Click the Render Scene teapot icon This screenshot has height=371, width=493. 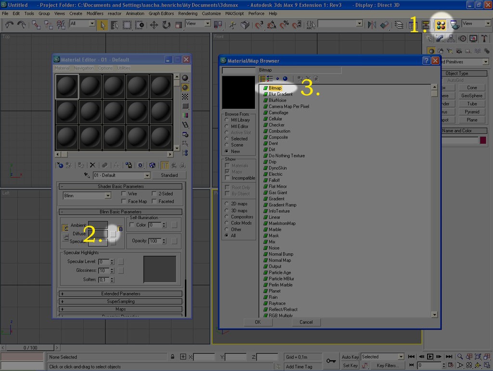(454, 25)
